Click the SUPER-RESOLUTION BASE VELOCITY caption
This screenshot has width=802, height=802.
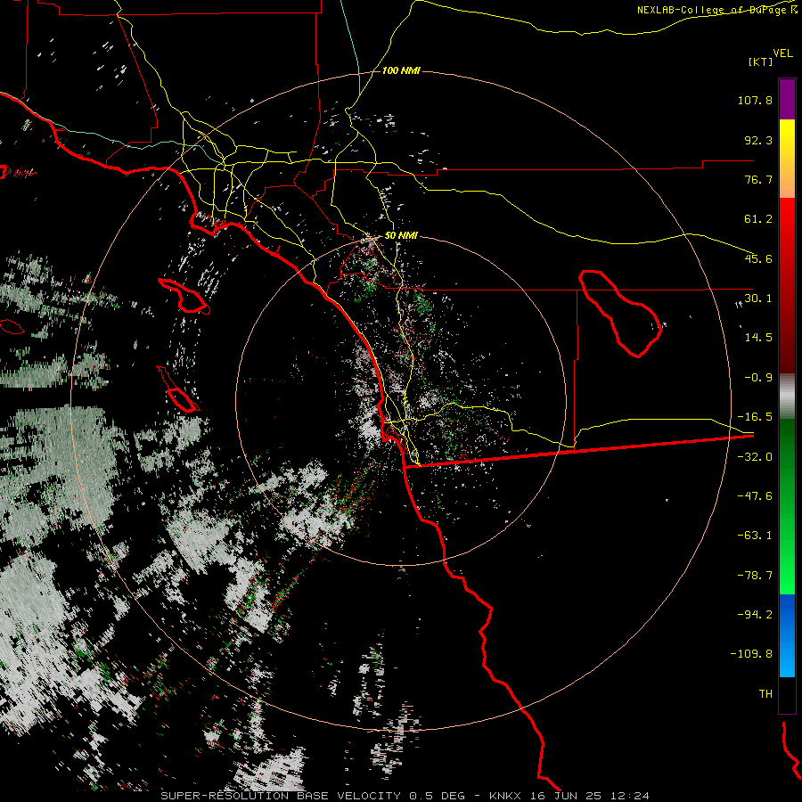coord(281,796)
